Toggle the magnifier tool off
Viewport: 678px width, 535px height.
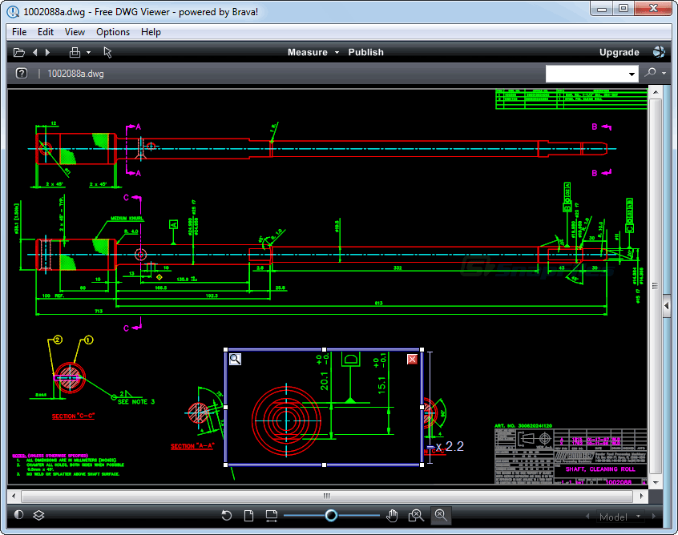(441, 515)
